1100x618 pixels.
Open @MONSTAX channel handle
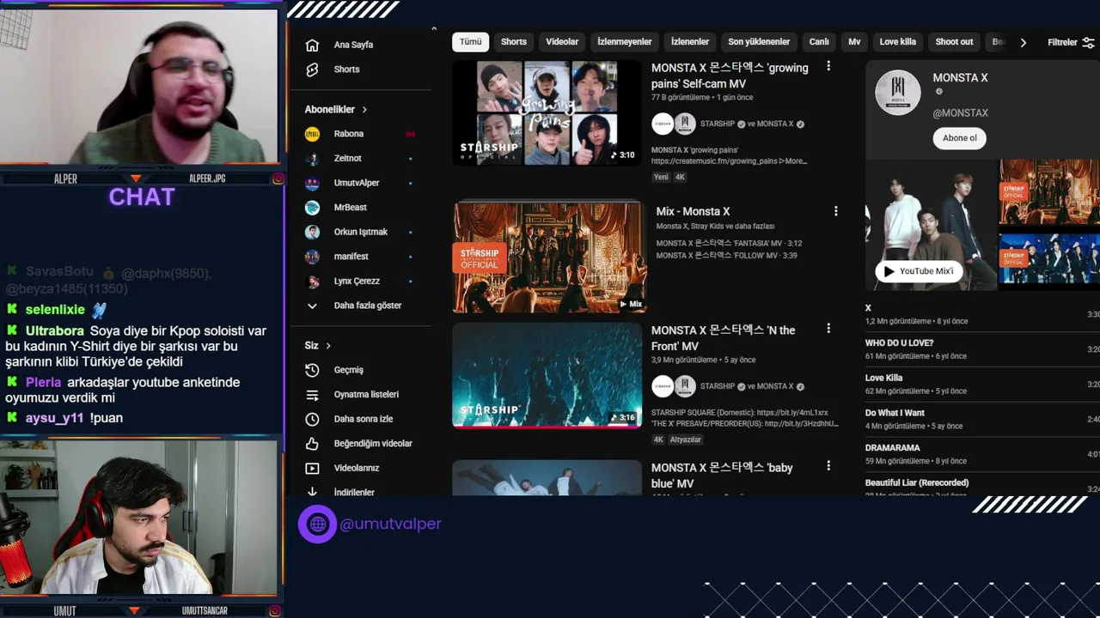960,113
